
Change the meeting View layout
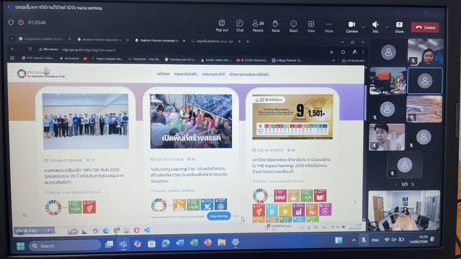pos(311,26)
